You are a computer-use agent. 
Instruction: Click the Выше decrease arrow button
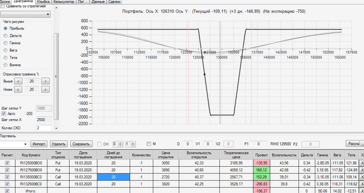coord(19,82)
